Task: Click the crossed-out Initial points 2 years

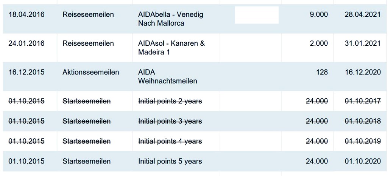Action: (x=170, y=101)
